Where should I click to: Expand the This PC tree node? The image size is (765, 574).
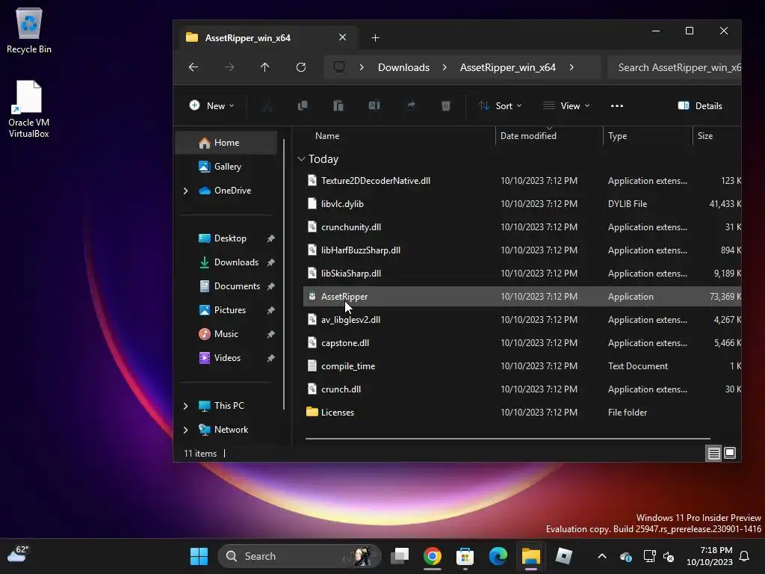[x=185, y=406]
